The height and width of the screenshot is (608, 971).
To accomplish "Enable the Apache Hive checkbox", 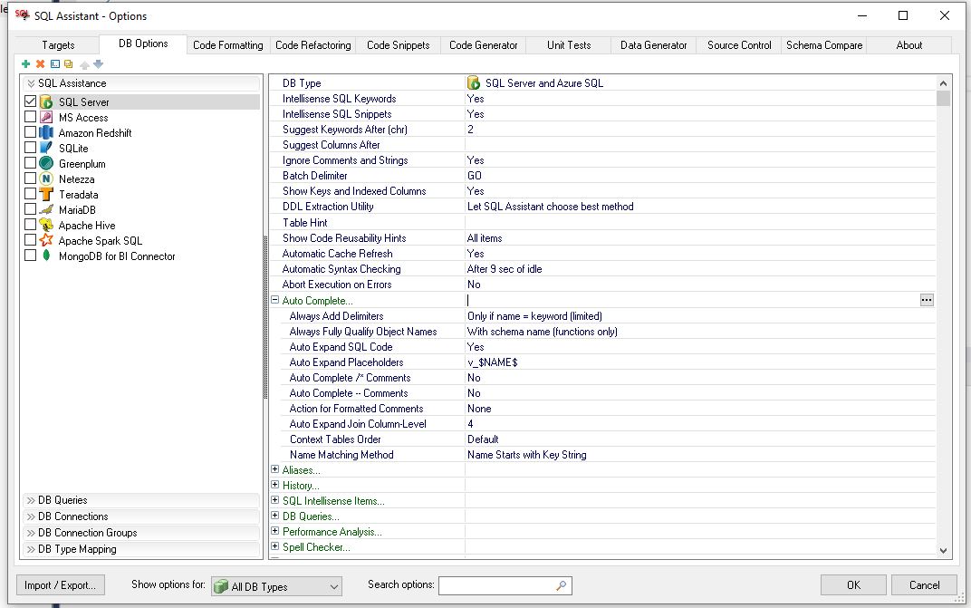I will tap(31, 225).
